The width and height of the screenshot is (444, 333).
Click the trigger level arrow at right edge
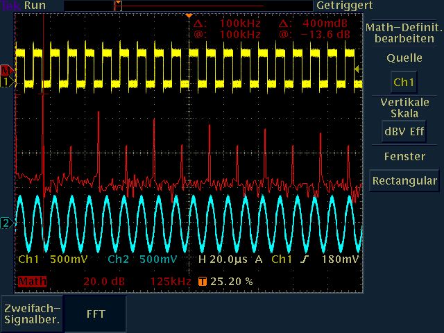click(x=357, y=69)
